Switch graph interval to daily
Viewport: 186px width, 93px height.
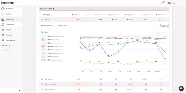click(x=152, y=33)
